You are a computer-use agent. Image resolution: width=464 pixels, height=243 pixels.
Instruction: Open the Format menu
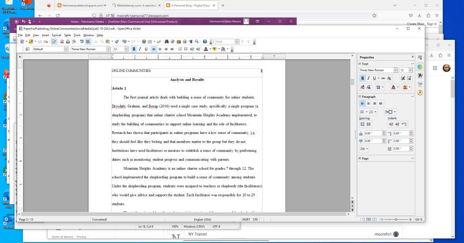56,35
